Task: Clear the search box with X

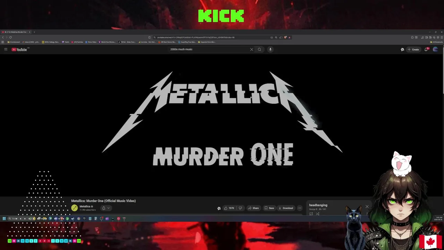Action: [251, 49]
